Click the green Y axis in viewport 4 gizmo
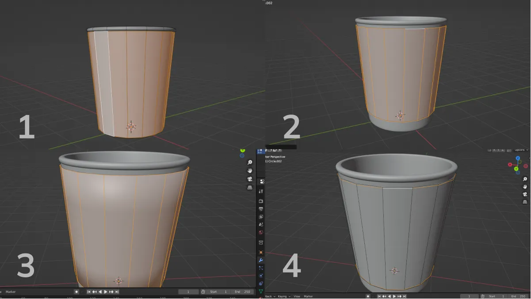Image resolution: width=531 pixels, height=299 pixels. coord(516,169)
